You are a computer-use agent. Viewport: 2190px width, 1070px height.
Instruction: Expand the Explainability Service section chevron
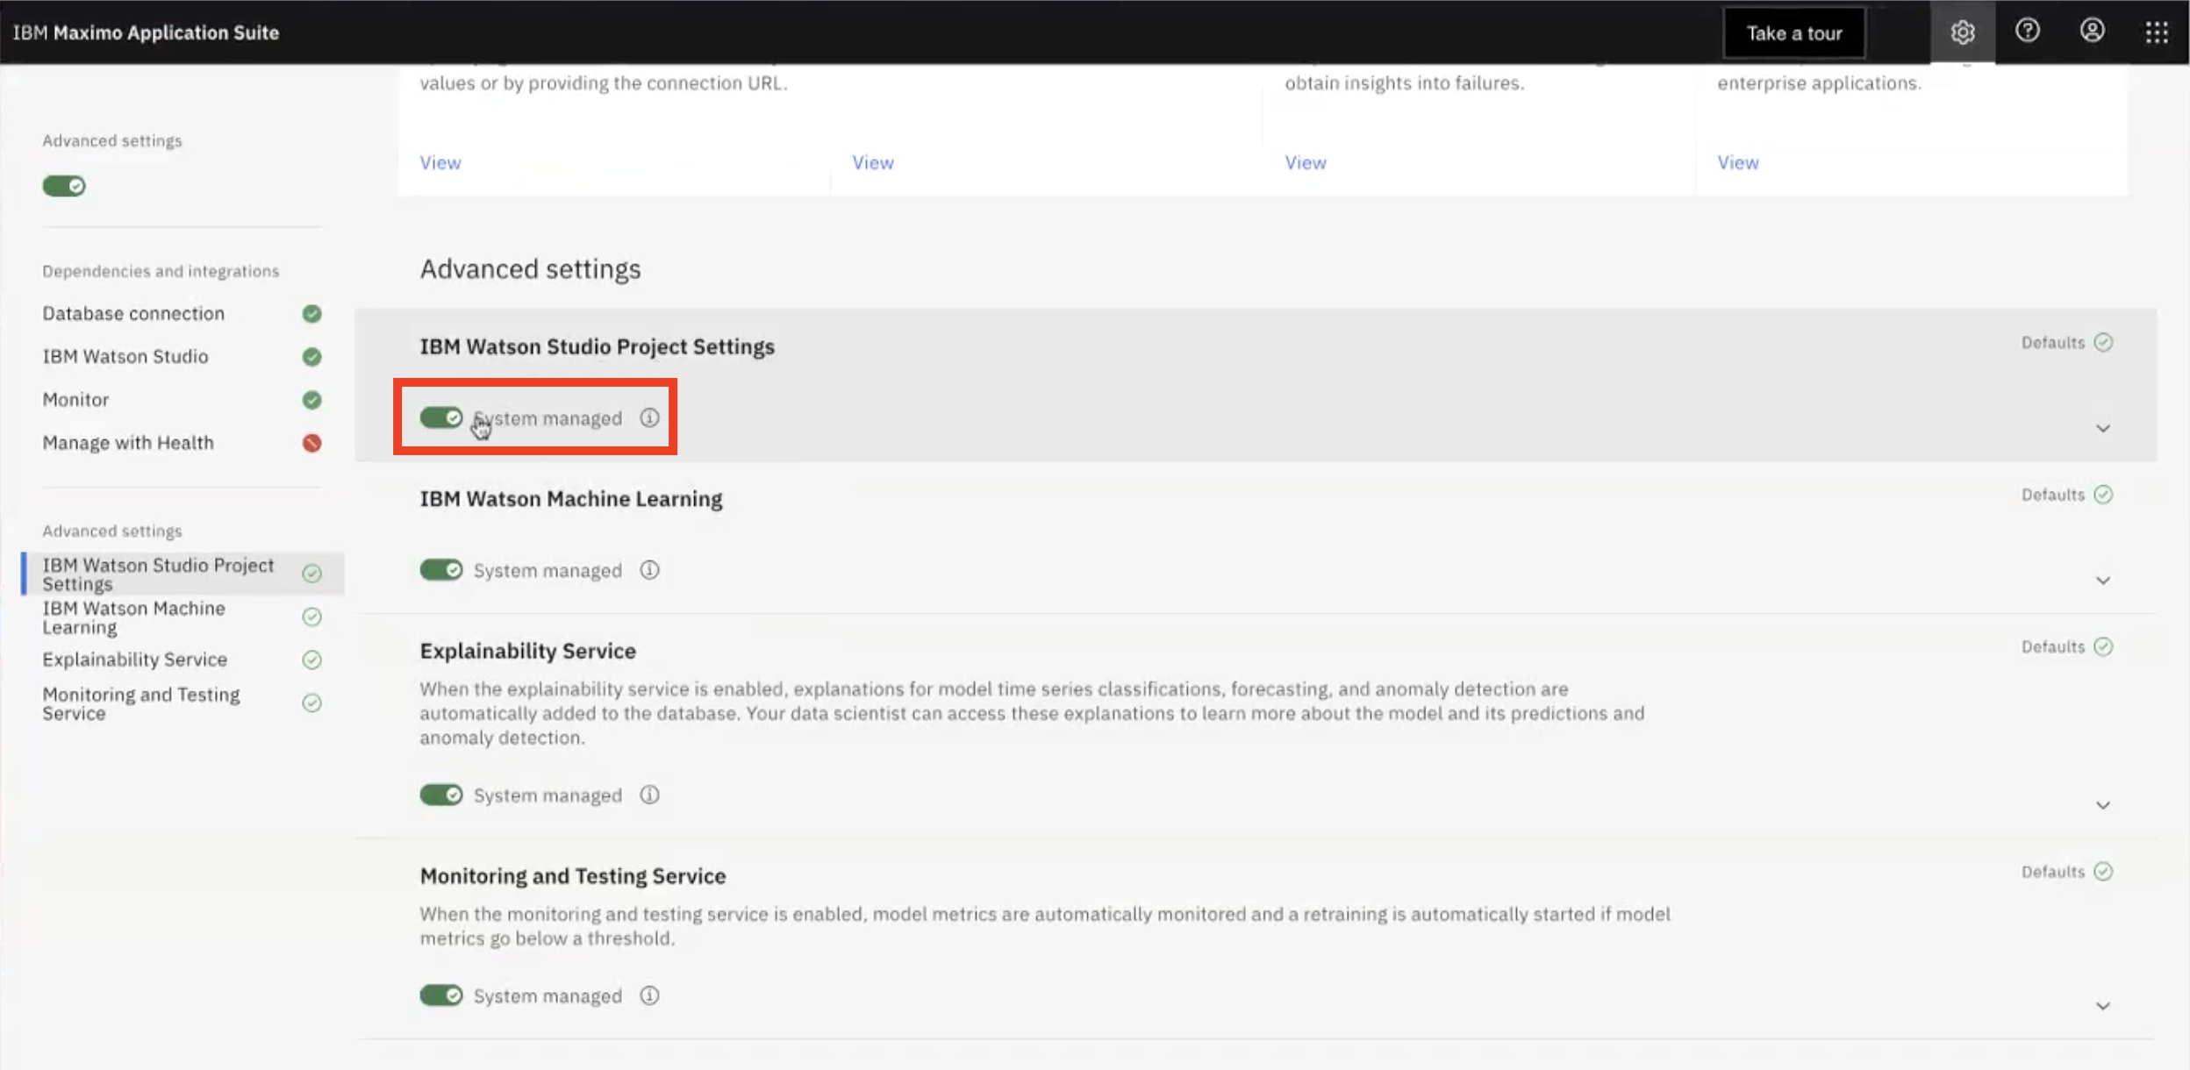pos(2103,805)
